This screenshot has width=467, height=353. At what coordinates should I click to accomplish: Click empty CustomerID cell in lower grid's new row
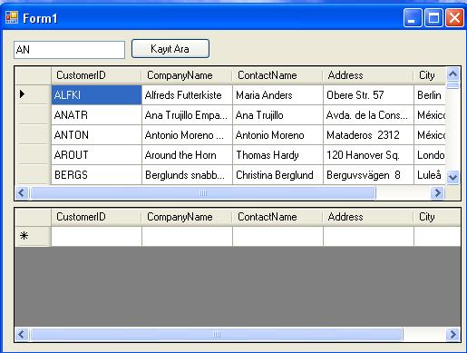[x=96, y=236]
